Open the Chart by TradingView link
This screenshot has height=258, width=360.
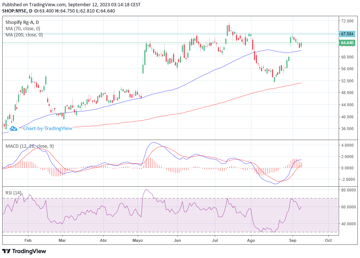(48, 128)
